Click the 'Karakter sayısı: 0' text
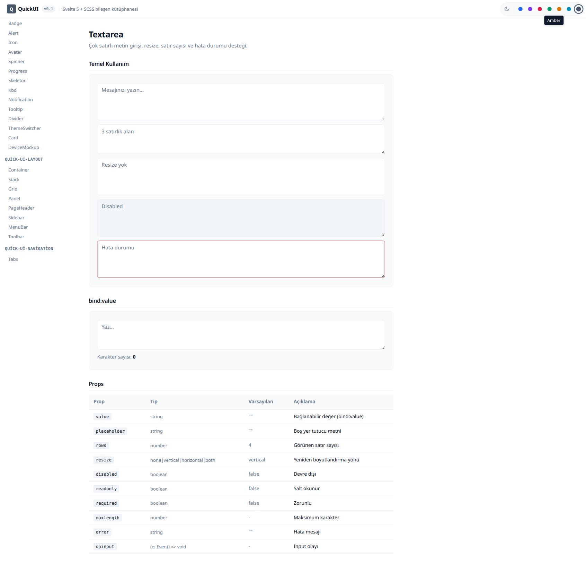 point(116,357)
